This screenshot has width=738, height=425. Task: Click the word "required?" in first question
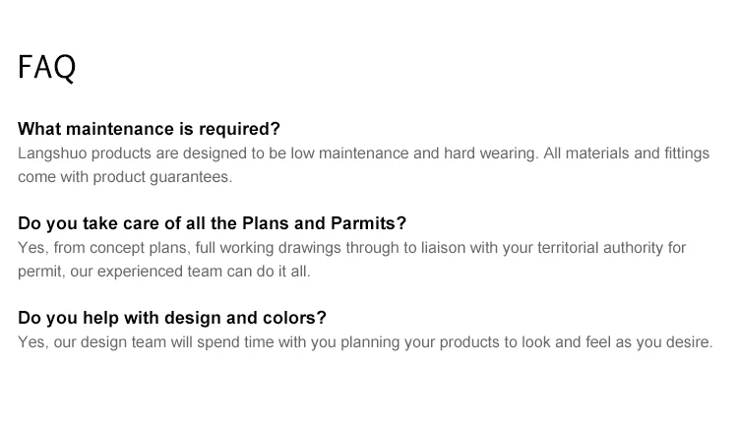click(239, 129)
